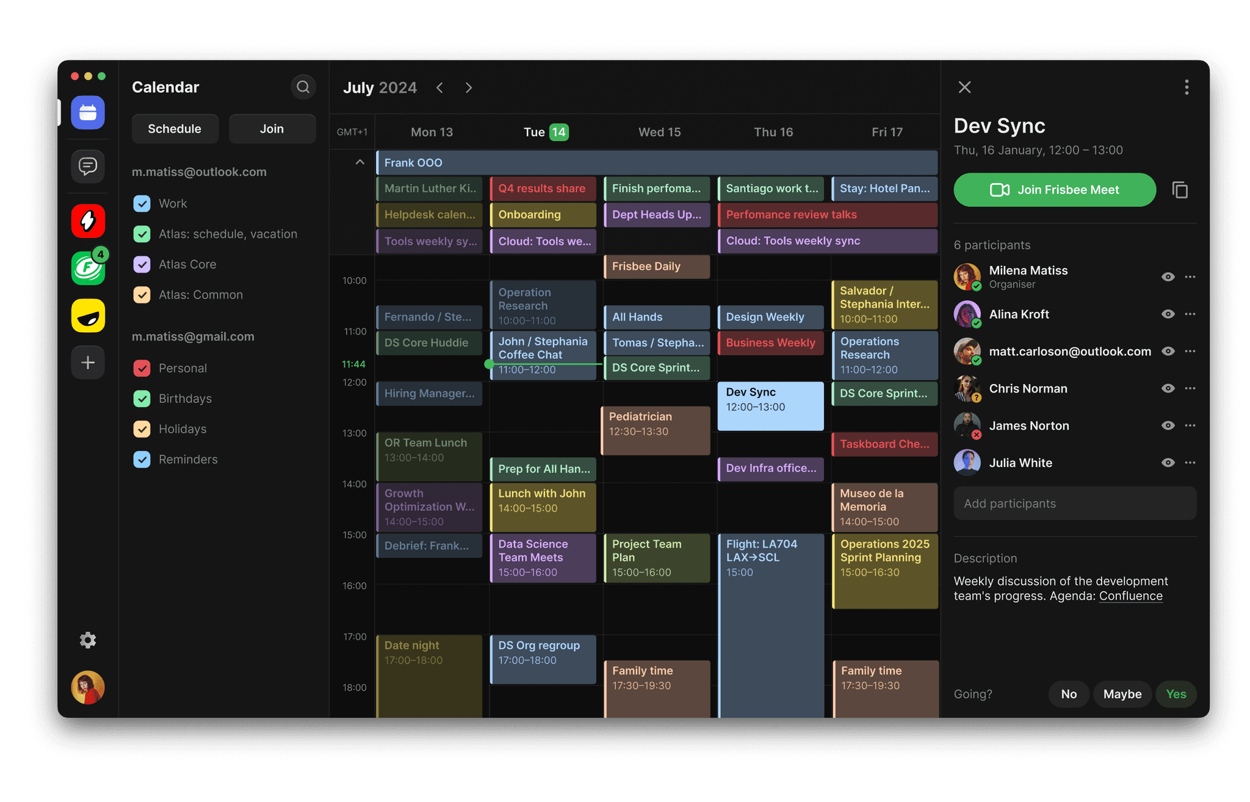This screenshot has height=802, width=1250.
Task: Open more options for James Norton
Action: pyautogui.click(x=1190, y=425)
